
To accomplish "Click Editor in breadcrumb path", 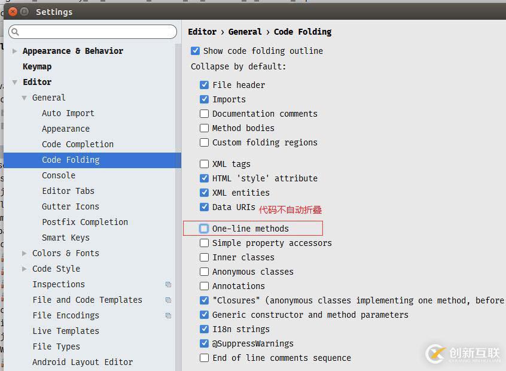I will [202, 32].
